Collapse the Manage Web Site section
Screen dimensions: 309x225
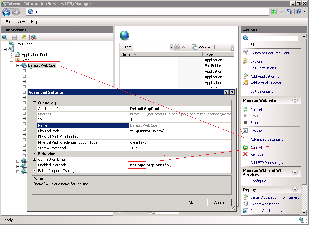coord(295,100)
